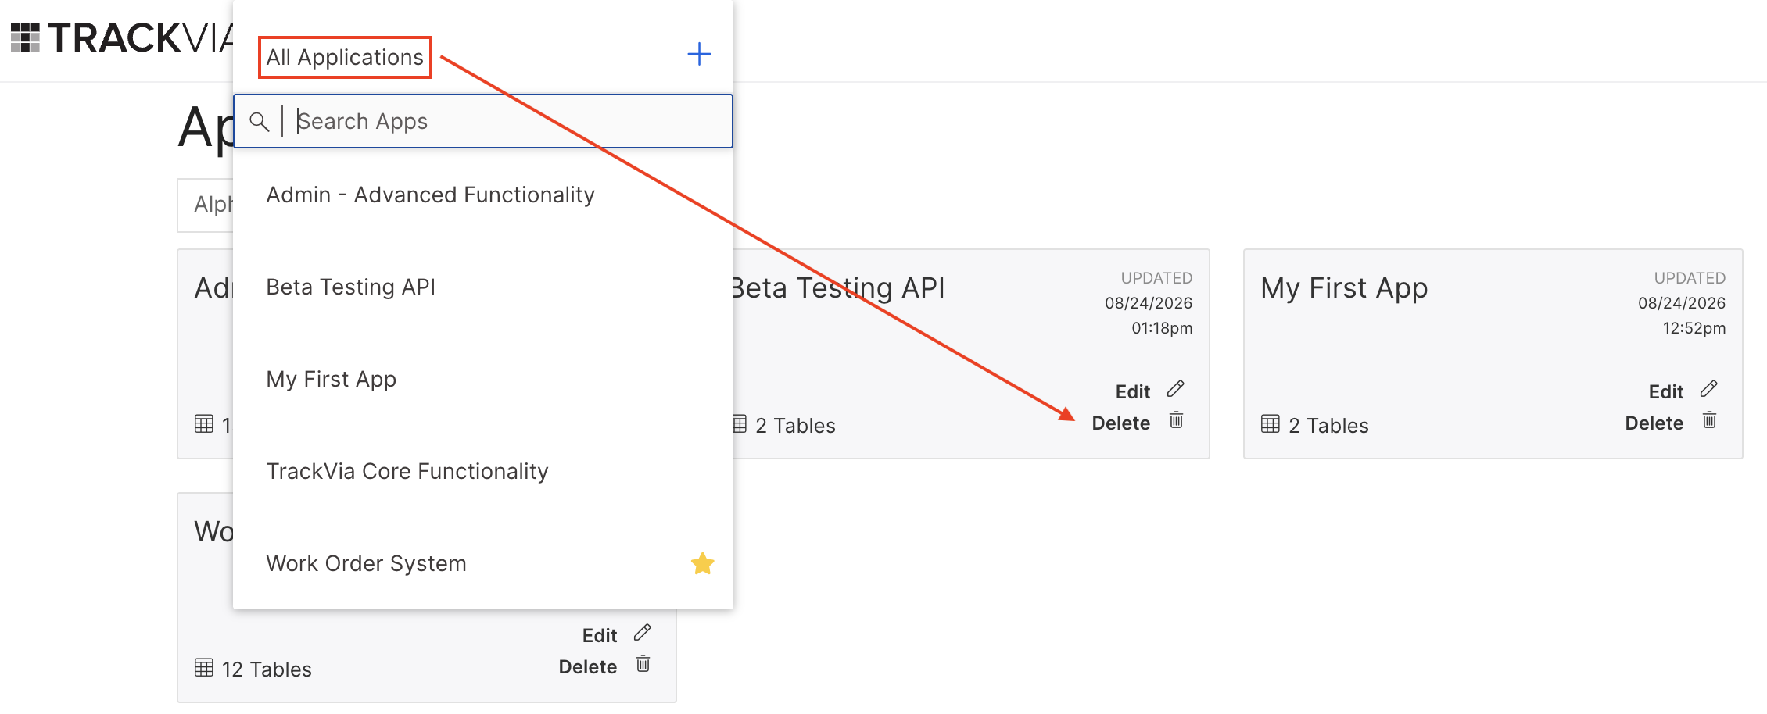This screenshot has height=714, width=1767.
Task: Click the TrackVia logo grid icon
Action: pyautogui.click(x=25, y=37)
